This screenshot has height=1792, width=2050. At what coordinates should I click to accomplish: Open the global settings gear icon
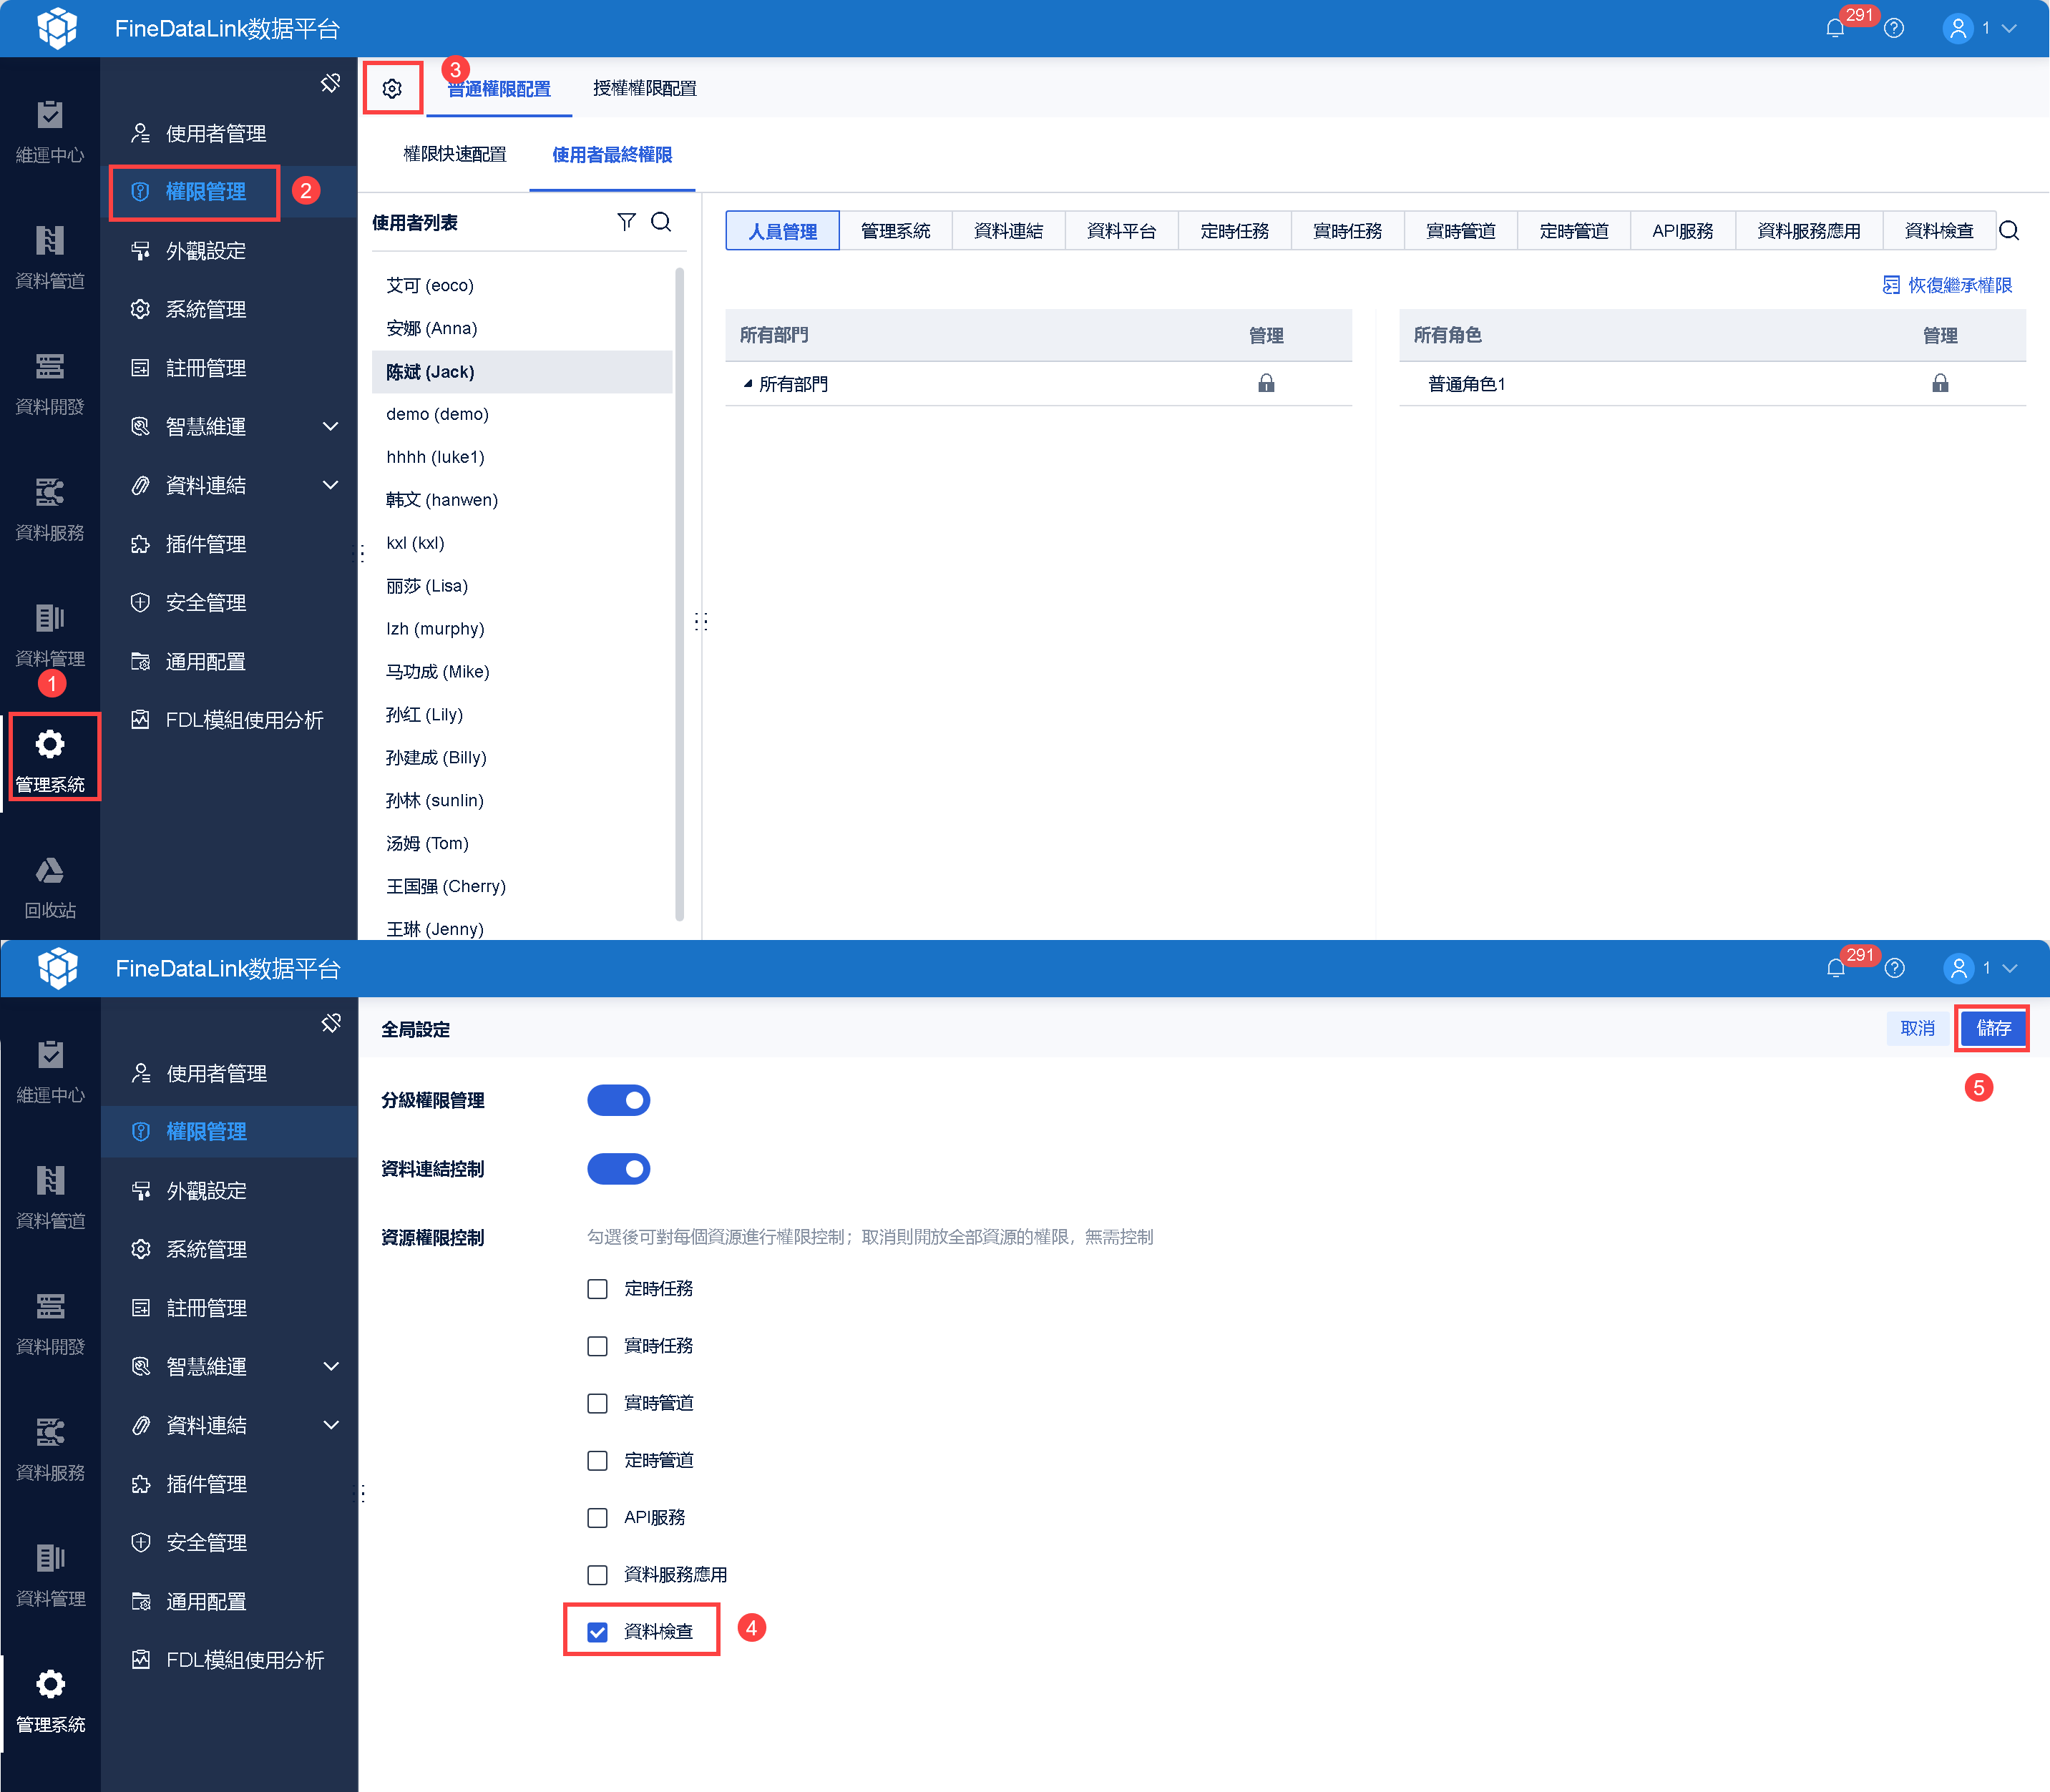pos(392,88)
